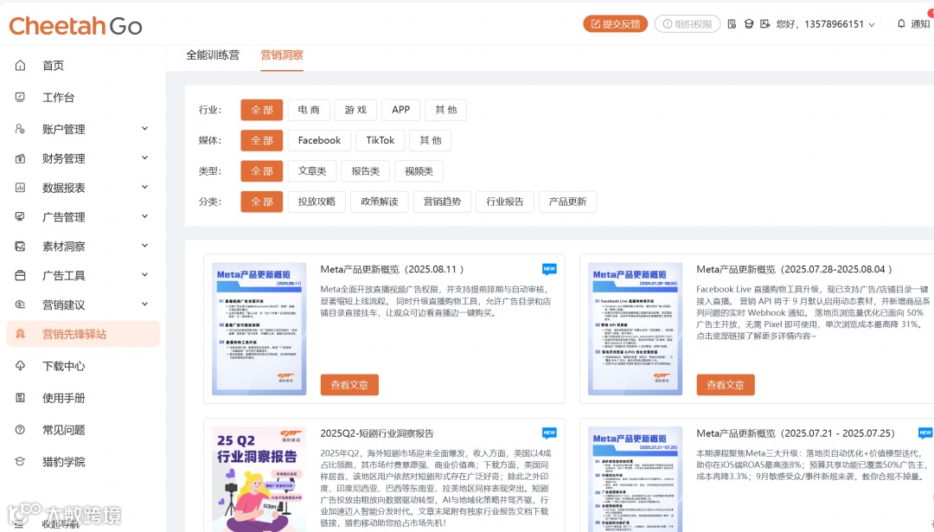Filter media by Facebook
This screenshot has width=934, height=532.
[x=319, y=141]
